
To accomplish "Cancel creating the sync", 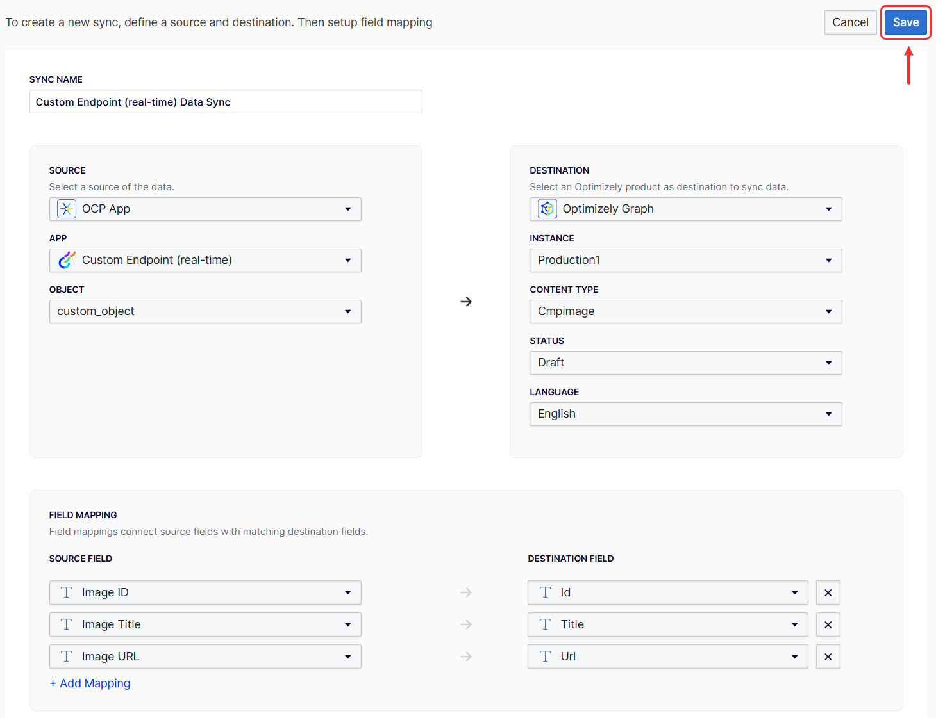I will [x=850, y=22].
